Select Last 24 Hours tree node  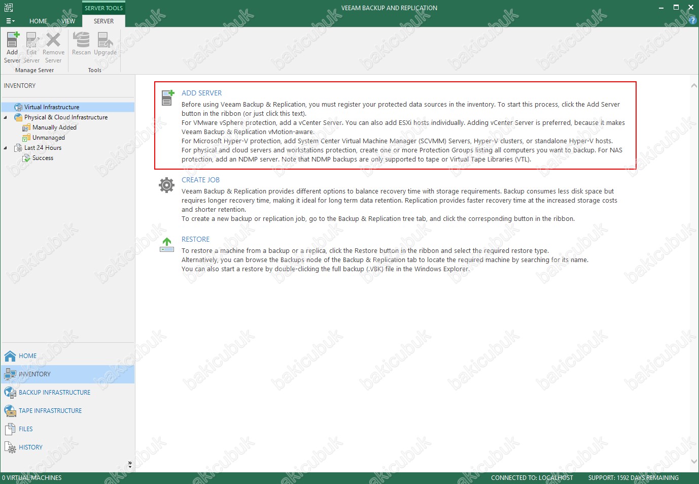tap(43, 148)
